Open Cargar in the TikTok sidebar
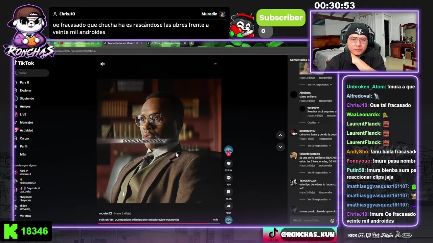The width and height of the screenshot is (433, 243). (24, 138)
